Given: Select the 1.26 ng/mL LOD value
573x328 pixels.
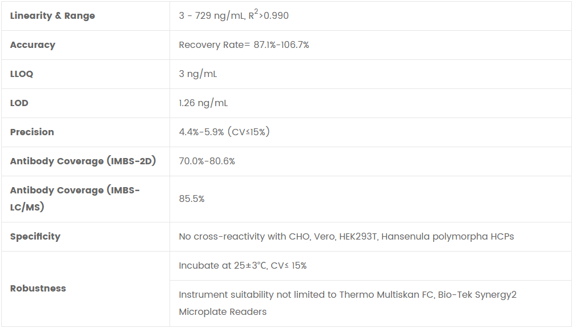Looking at the screenshot, I should coord(203,103).
